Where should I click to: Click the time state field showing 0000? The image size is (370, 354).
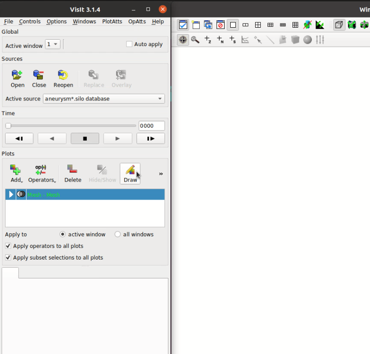click(151, 126)
